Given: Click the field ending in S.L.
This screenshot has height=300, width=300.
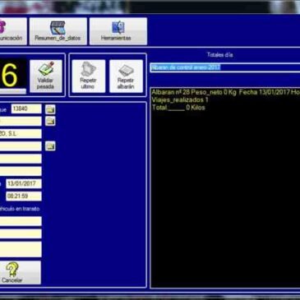Looking at the screenshot, I should 21,134.
